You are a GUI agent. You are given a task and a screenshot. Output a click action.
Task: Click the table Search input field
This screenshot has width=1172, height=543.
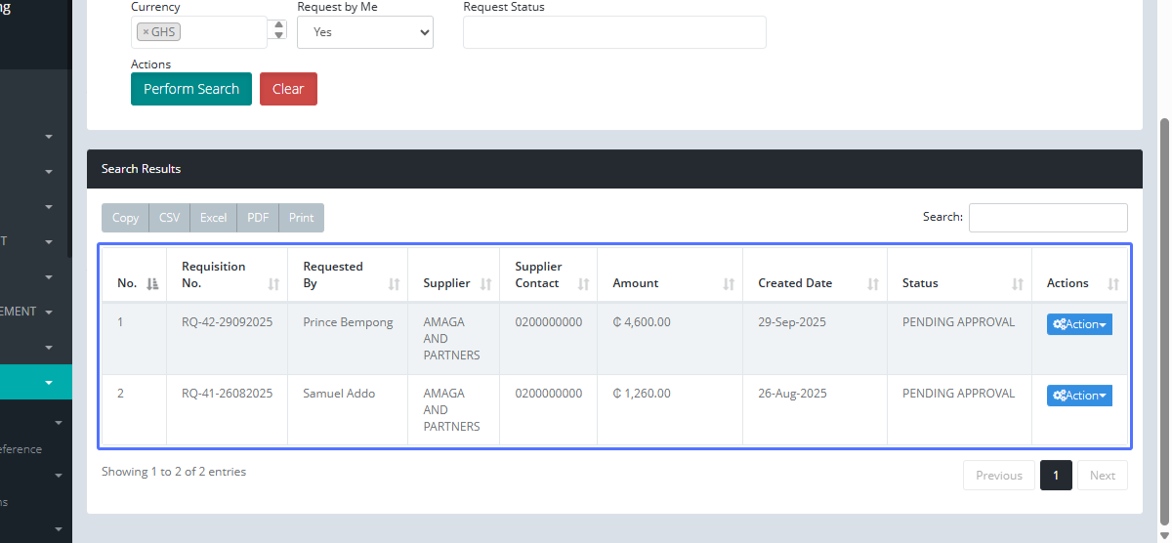1047,218
